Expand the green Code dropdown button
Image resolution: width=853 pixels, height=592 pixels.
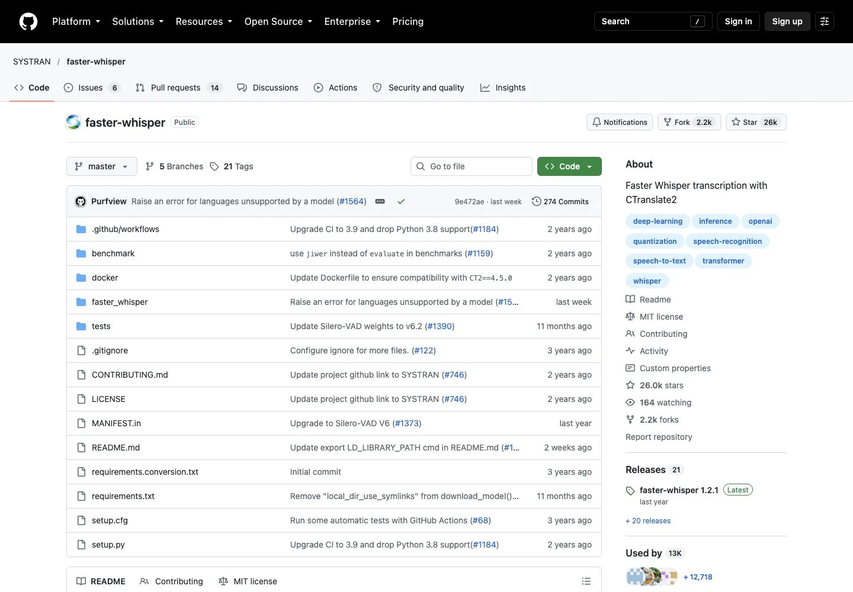point(569,166)
